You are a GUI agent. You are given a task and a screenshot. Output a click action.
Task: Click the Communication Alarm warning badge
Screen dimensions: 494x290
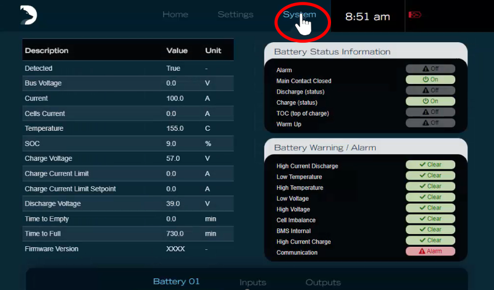pyautogui.click(x=430, y=252)
